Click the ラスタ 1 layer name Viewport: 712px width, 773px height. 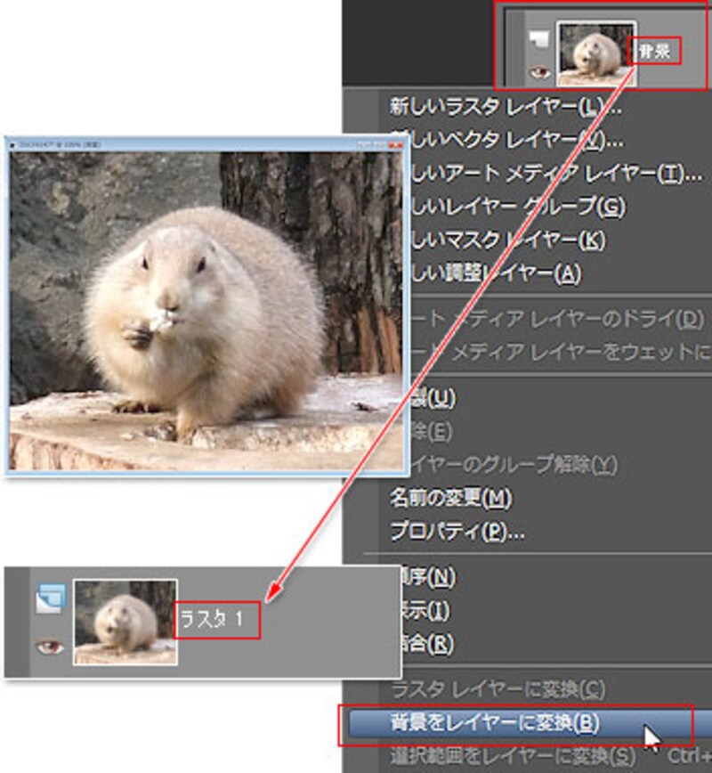coord(216,619)
